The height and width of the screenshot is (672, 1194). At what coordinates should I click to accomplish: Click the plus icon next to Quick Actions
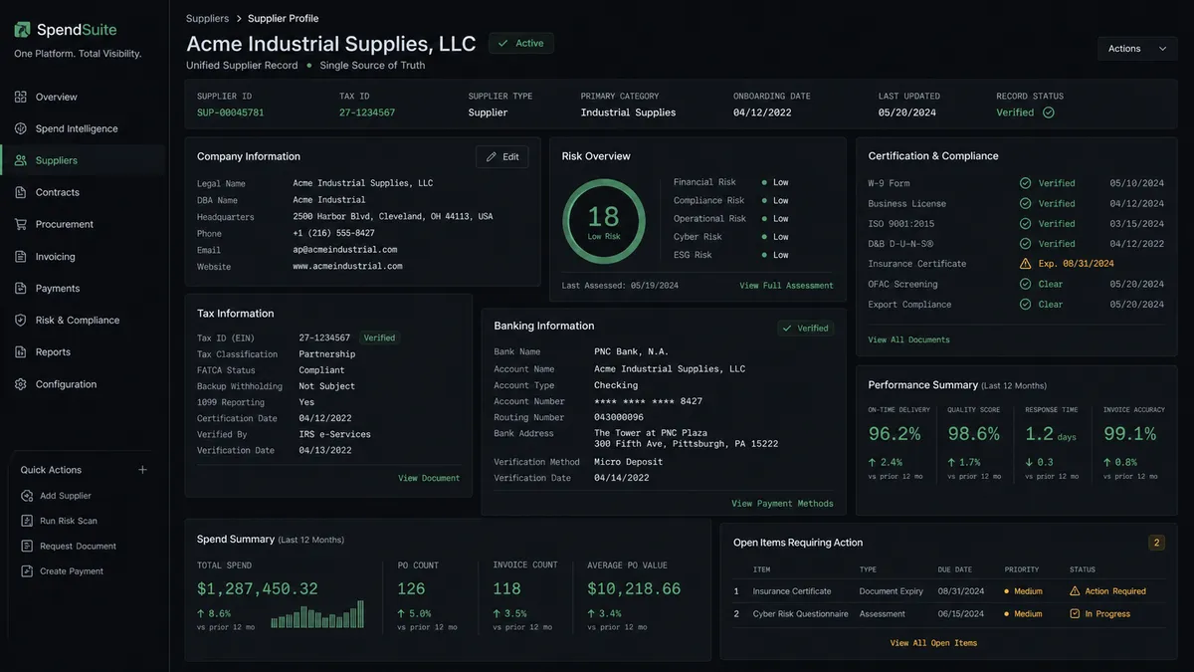pyautogui.click(x=142, y=470)
